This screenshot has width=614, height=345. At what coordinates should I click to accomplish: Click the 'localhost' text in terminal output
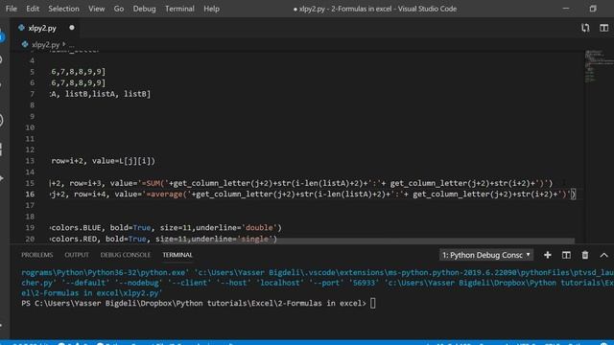tap(279, 283)
